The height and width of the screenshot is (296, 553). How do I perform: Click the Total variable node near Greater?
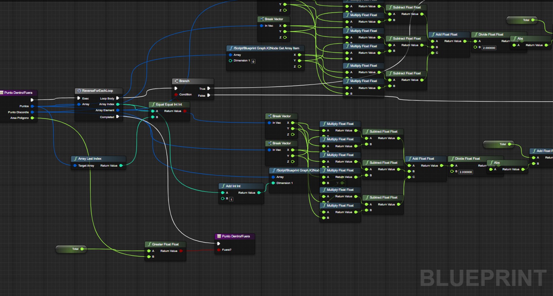(71, 249)
